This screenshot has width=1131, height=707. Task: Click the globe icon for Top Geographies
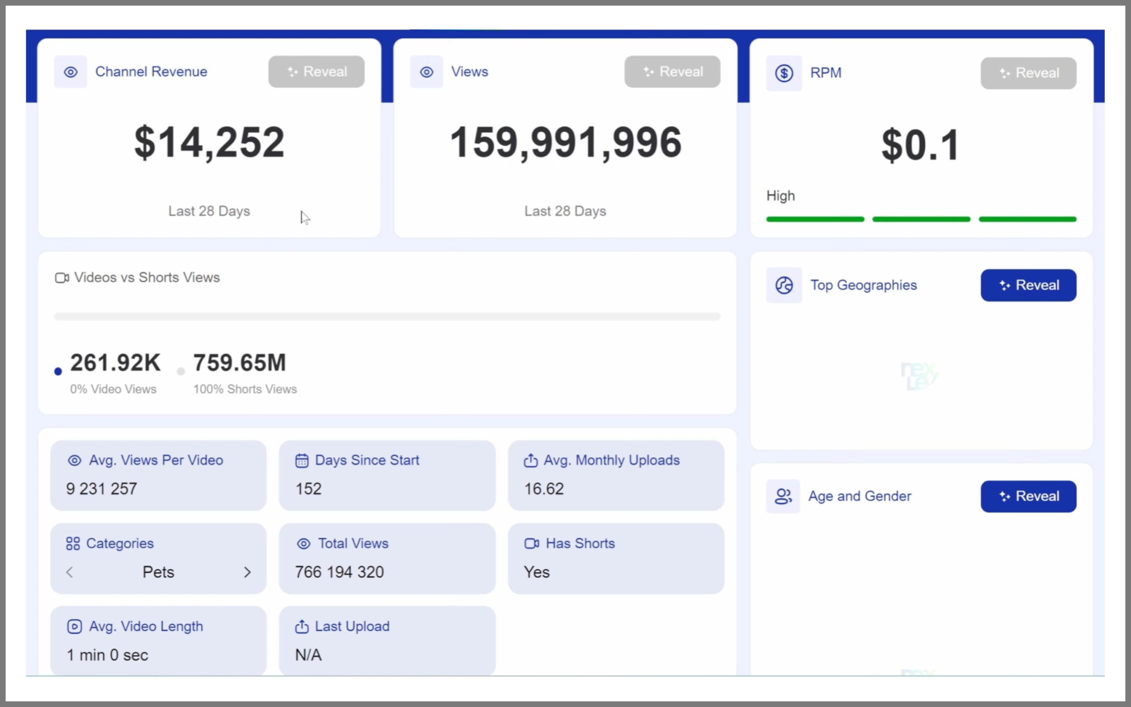784,285
